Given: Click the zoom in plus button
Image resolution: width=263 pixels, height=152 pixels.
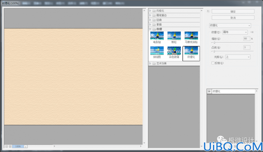Looking at the screenshot, I should [10, 146].
